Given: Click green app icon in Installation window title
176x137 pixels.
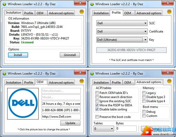Looking at the screenshot, I should (4, 4).
